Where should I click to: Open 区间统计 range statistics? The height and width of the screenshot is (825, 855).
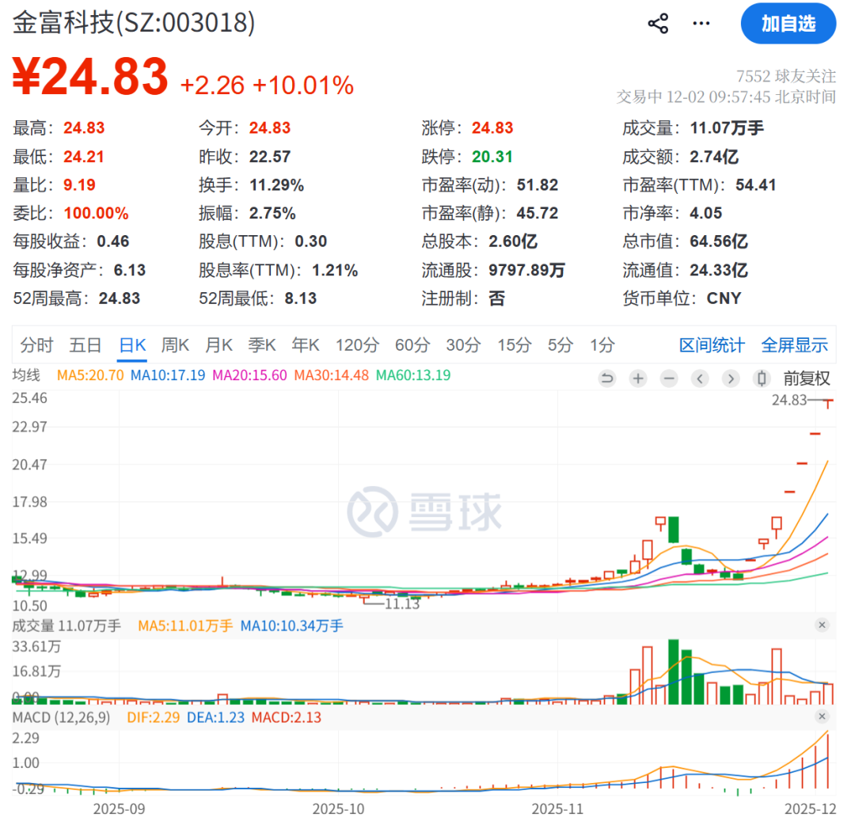tap(712, 344)
